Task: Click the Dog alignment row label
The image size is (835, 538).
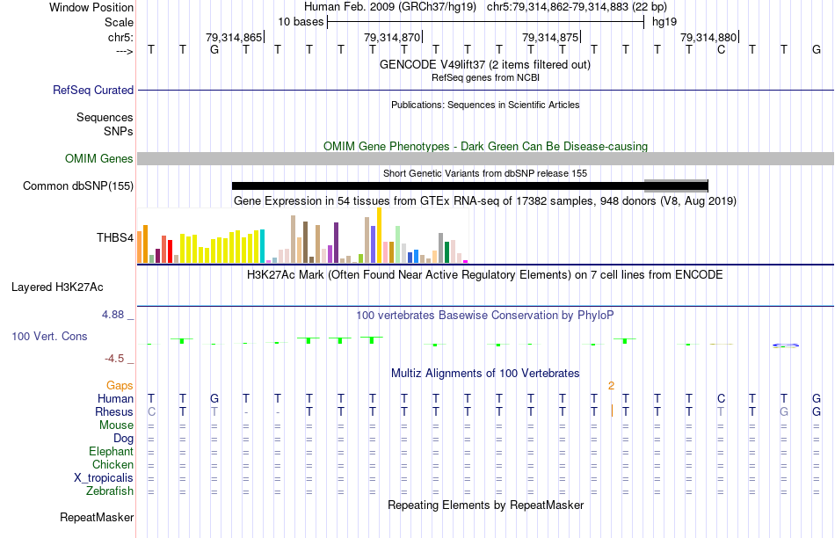Action: 123,439
